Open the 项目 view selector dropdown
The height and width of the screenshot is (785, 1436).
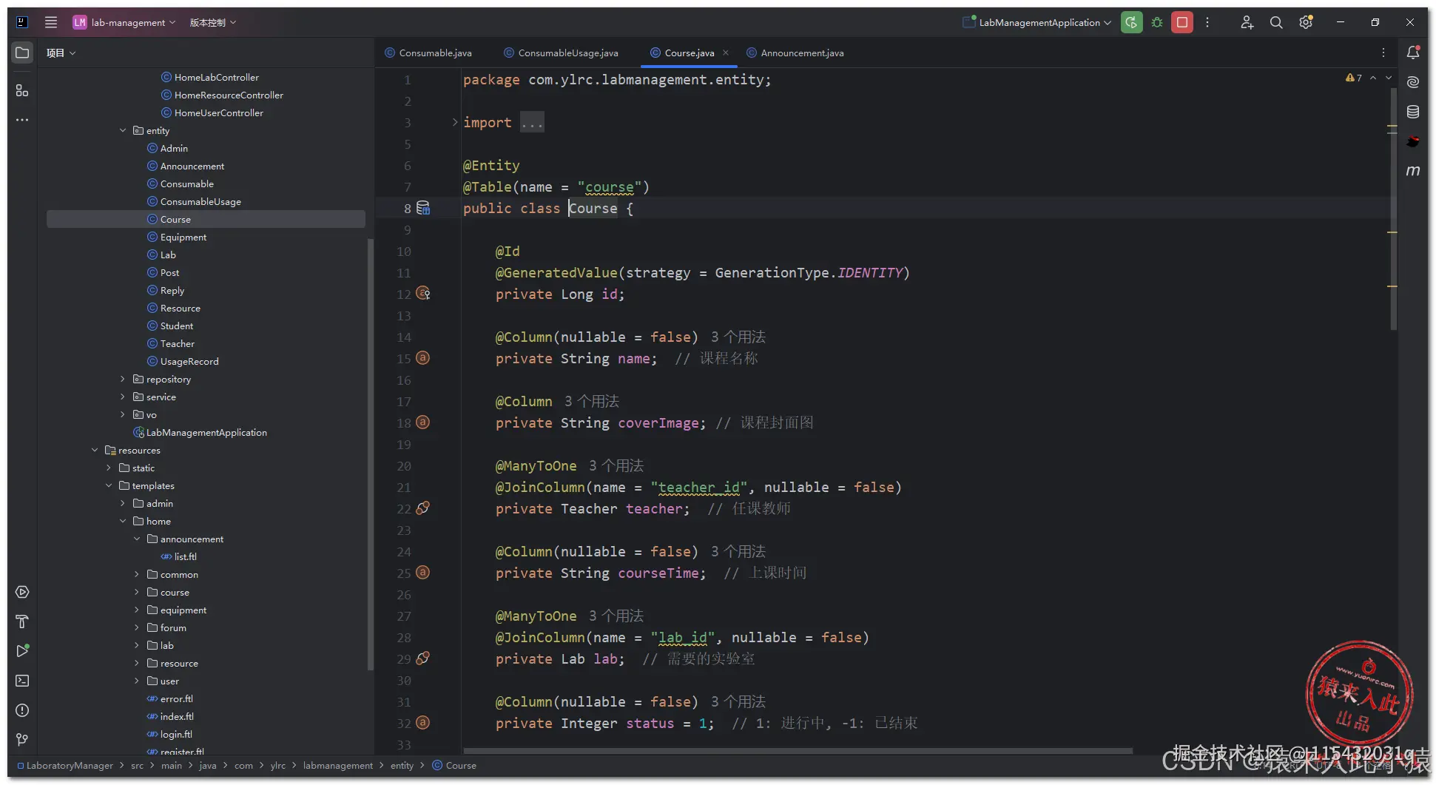point(61,53)
